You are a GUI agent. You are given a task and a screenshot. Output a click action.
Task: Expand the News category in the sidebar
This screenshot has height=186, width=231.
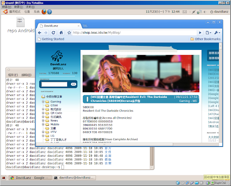click(x=43, y=120)
